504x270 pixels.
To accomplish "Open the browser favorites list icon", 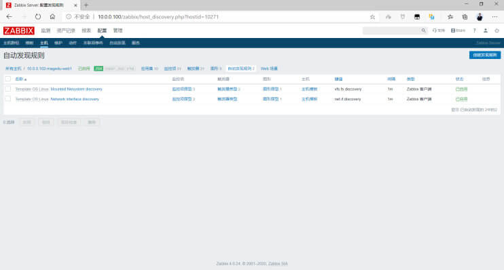I will click(x=450, y=17).
